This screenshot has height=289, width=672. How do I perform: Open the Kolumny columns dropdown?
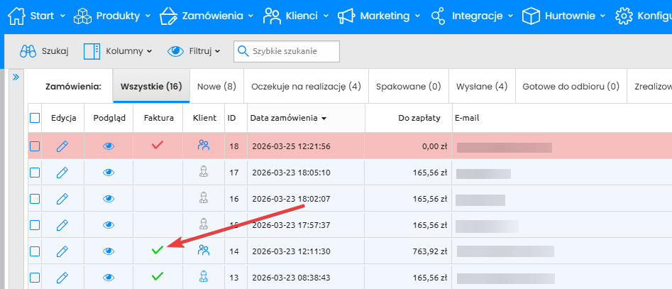[118, 51]
